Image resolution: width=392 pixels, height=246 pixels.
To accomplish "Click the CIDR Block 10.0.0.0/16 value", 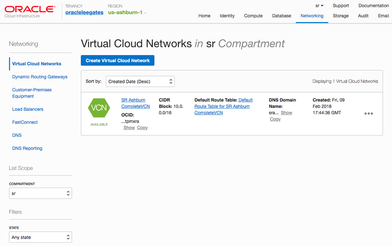I will point(171,109).
